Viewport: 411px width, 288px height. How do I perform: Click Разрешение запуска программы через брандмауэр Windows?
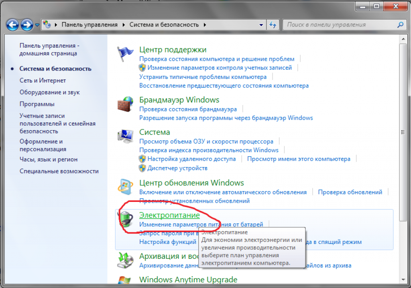tap(226, 118)
